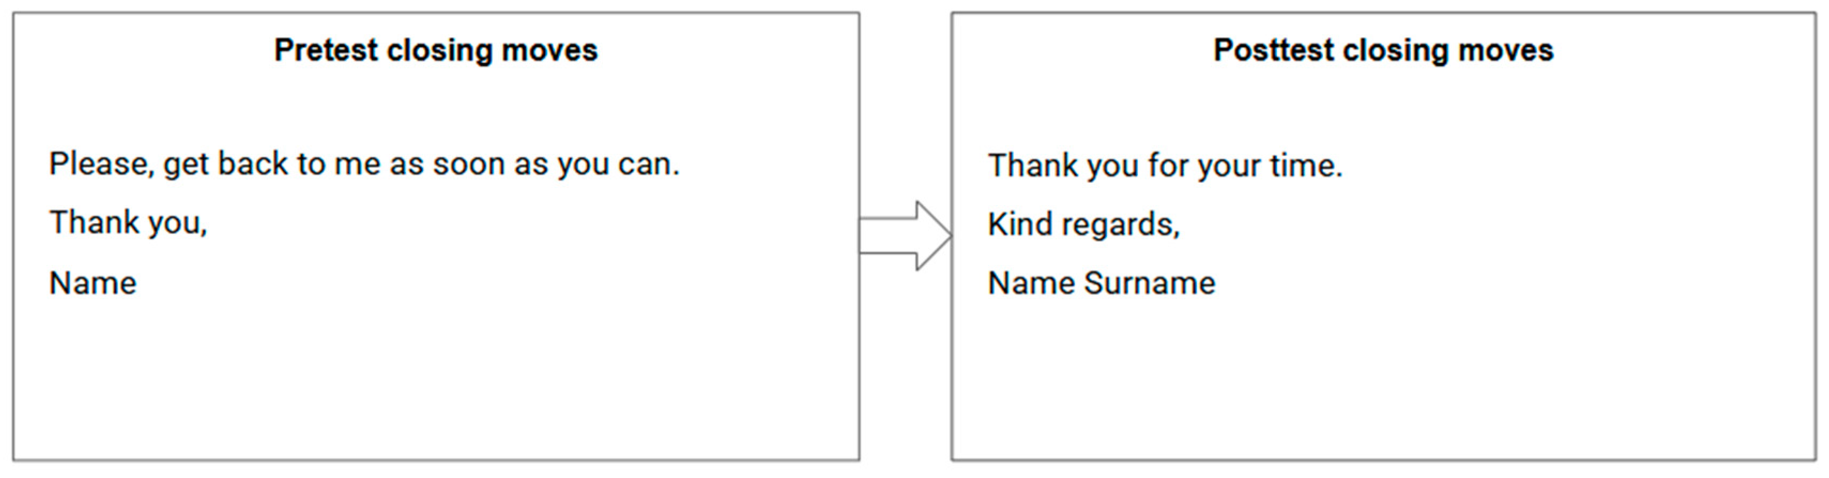Select the "Thank you for your time." line
The width and height of the screenshot is (1829, 478).
click(1165, 166)
